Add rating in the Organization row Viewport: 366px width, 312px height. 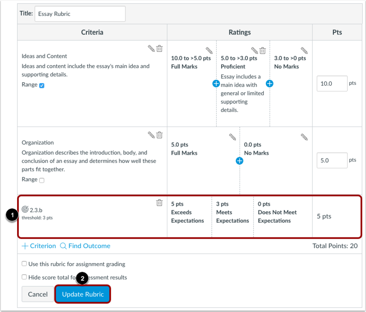239,161
